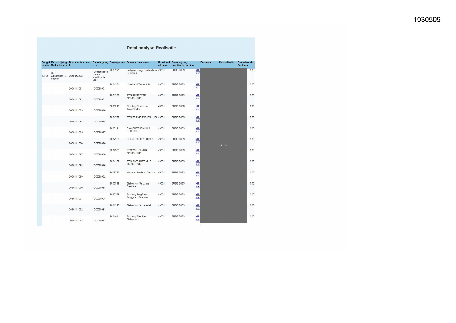Click the redacted block labeled 5.1.1c
The width and height of the screenshot is (456, 323).
[x=223, y=145]
